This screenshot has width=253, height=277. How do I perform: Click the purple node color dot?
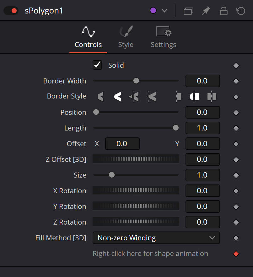pyautogui.click(x=153, y=10)
